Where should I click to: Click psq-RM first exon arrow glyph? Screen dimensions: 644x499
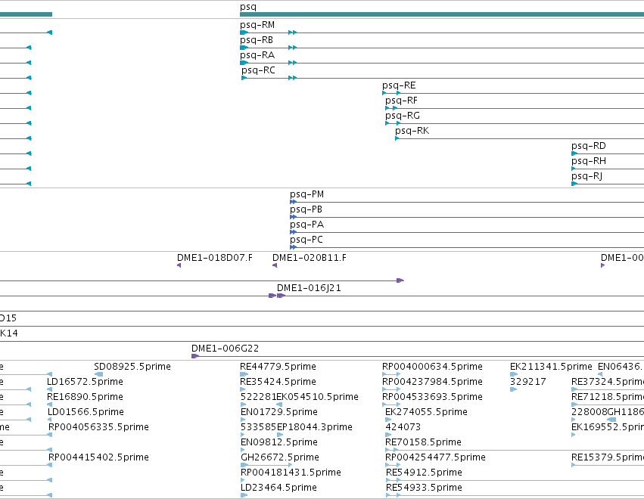click(x=244, y=33)
